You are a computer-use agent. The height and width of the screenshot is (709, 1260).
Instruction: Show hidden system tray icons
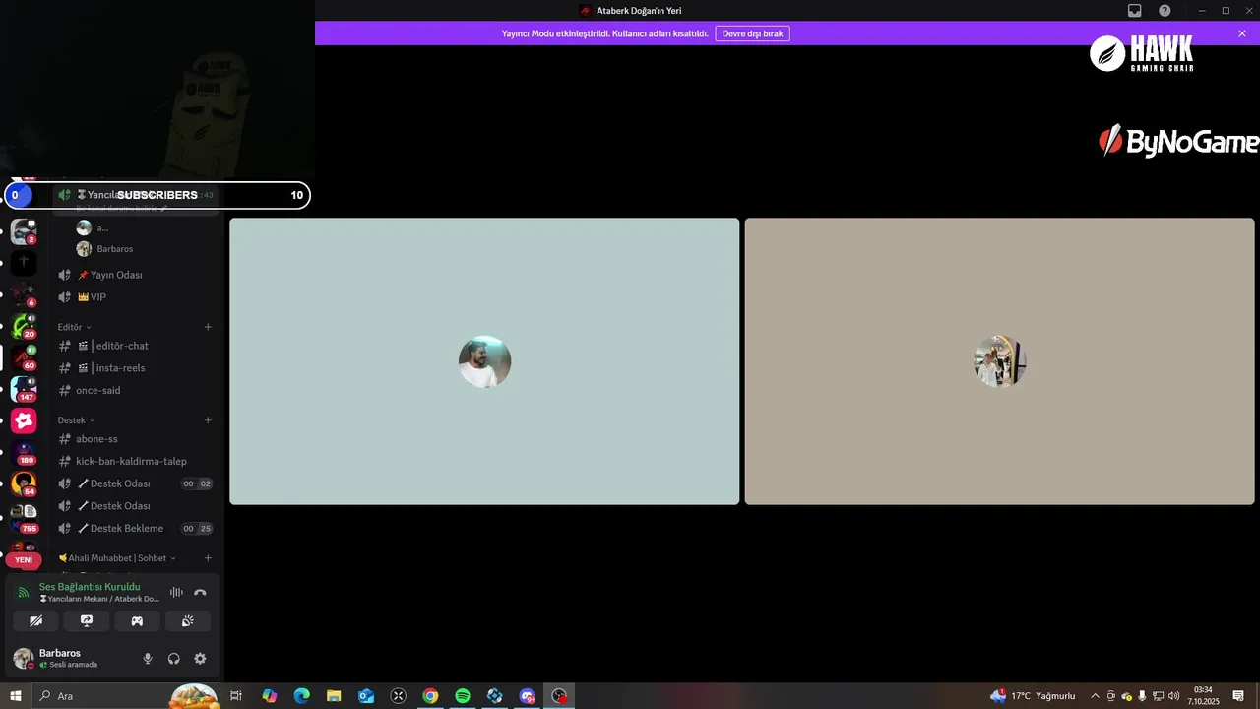(1095, 696)
